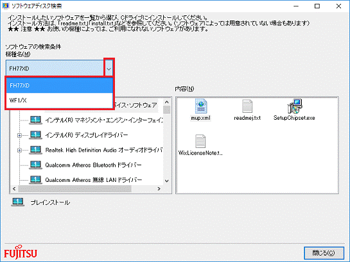Click the readmej.txt file name text
The image size is (350, 262).
click(247, 118)
